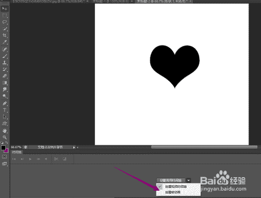The image size is (261, 198).
Task: Step to next frame in timeline
Action: tap(38, 159)
